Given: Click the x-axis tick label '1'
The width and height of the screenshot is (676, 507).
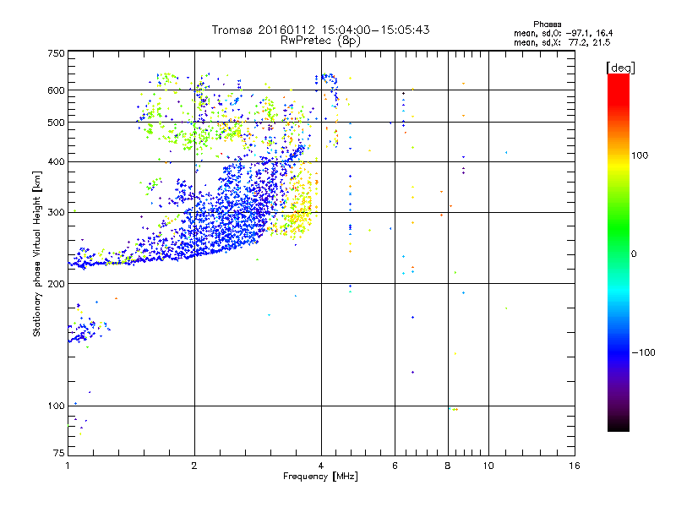Looking at the screenshot, I should 68,466.
